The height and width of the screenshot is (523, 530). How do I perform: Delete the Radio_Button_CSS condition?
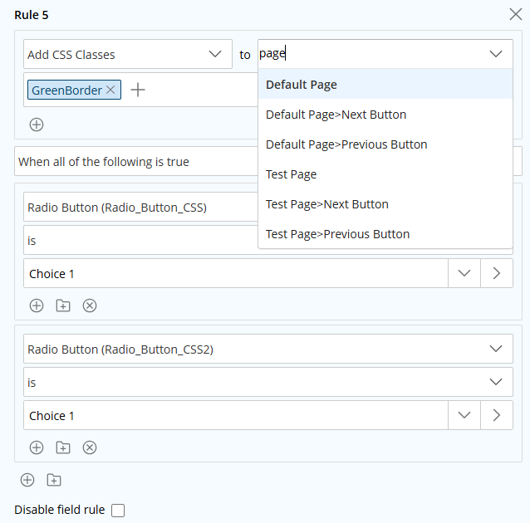click(x=90, y=305)
